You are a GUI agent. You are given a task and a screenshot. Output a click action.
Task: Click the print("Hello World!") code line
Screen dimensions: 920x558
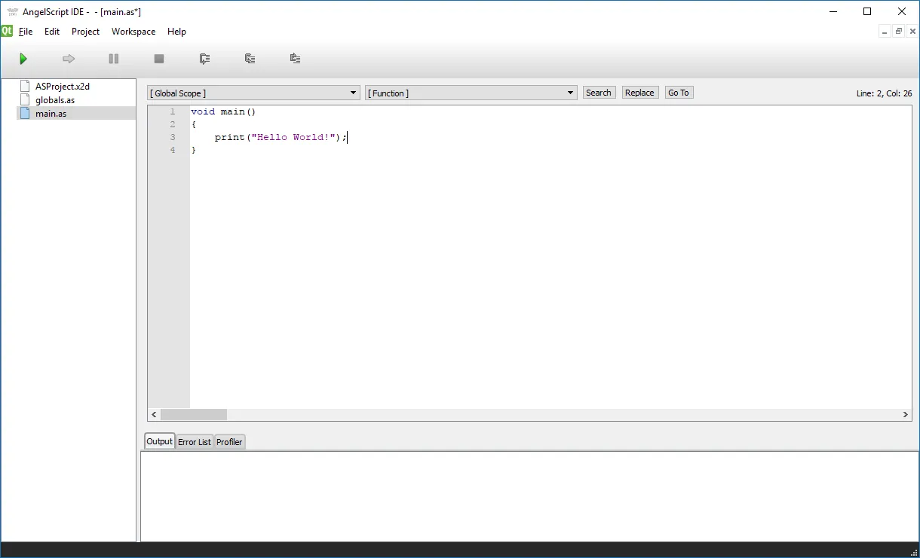coord(281,137)
